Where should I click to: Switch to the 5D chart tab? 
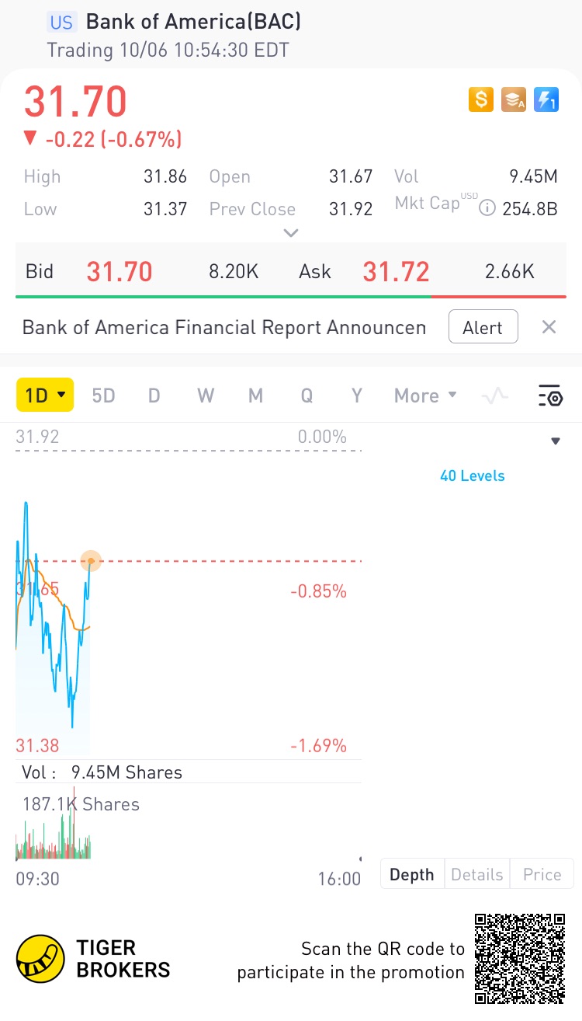point(103,396)
